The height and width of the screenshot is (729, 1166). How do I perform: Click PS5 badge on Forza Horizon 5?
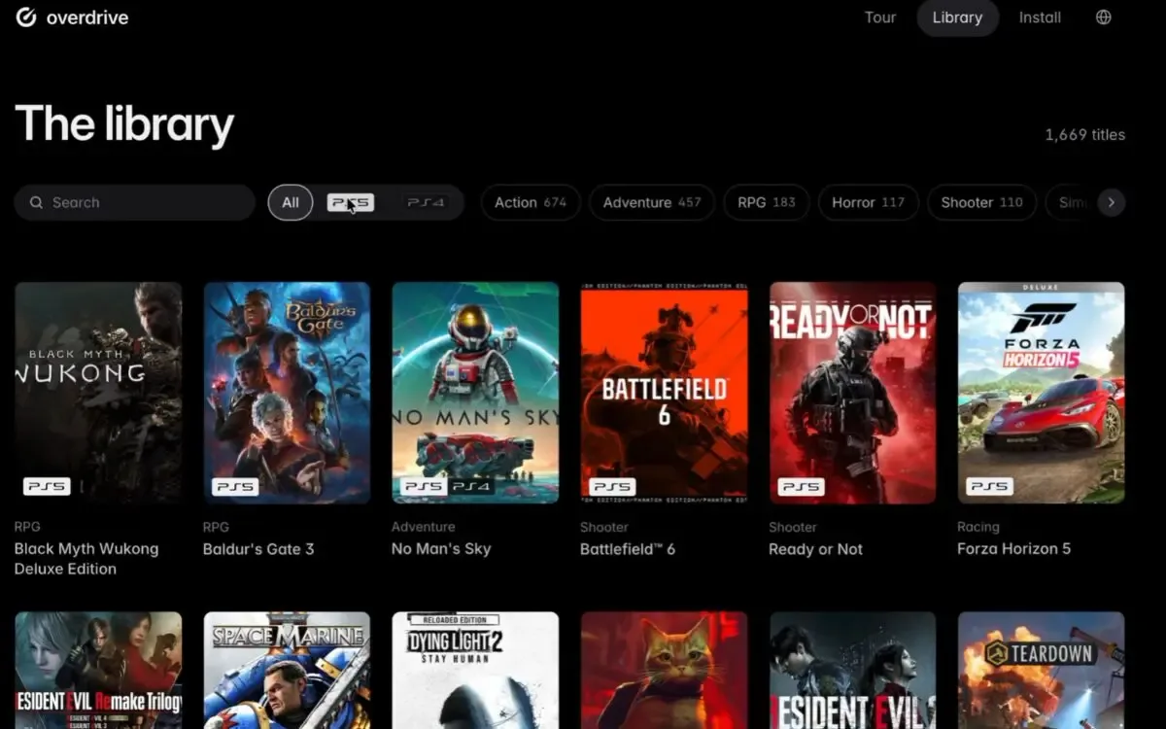(x=989, y=486)
